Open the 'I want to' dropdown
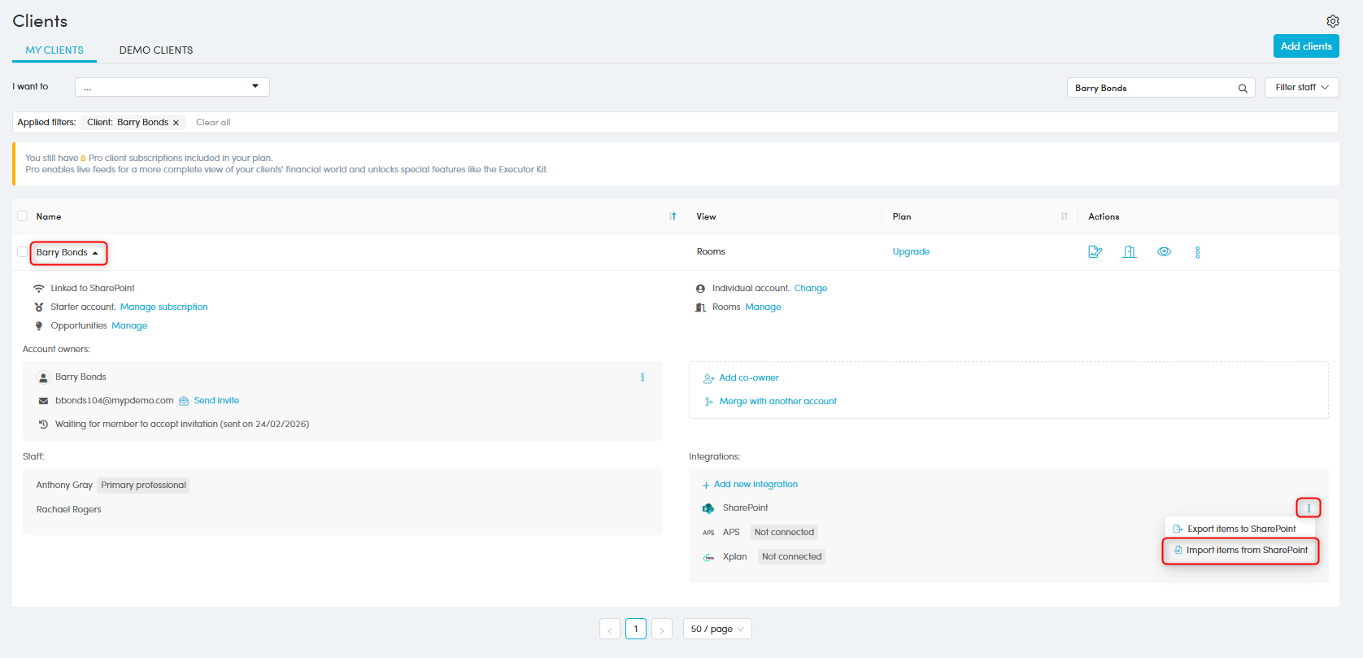 [x=172, y=87]
